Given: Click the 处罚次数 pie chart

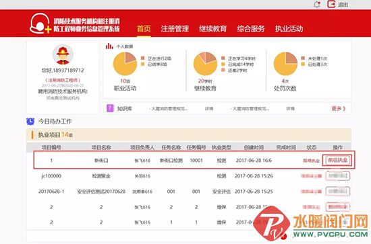Looking at the screenshot, I should click(285, 64).
